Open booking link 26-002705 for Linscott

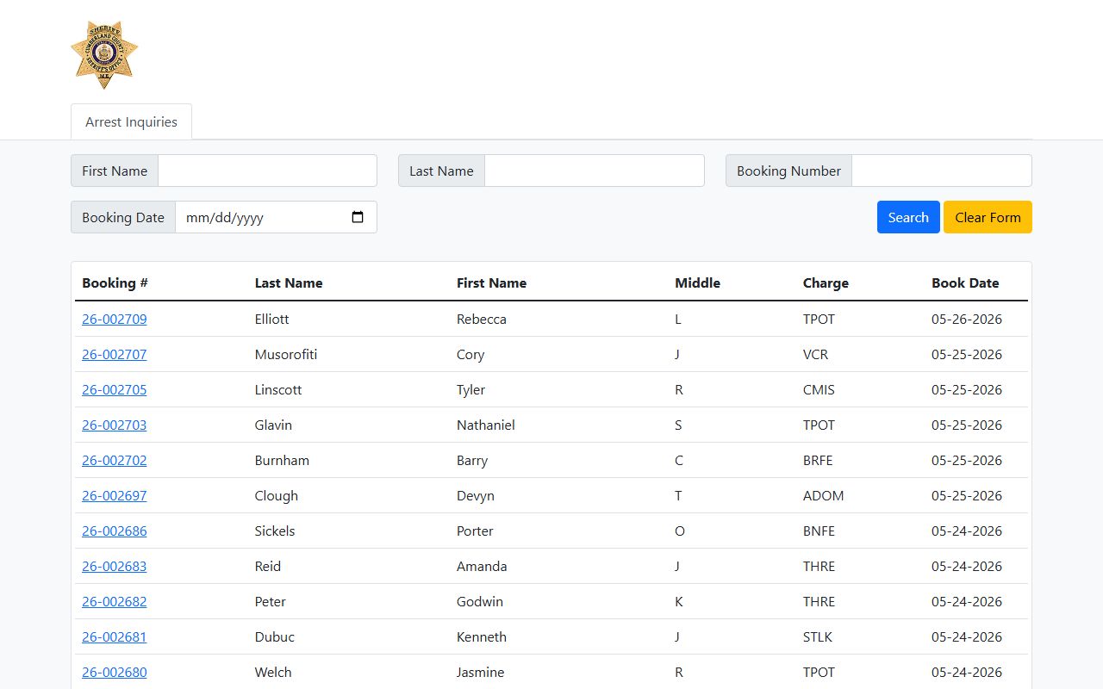coord(115,389)
